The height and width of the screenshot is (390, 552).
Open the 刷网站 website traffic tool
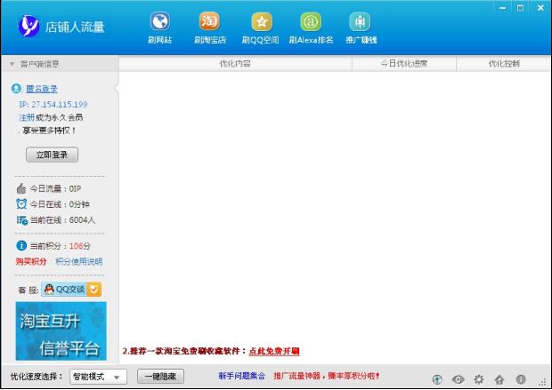pos(159,27)
